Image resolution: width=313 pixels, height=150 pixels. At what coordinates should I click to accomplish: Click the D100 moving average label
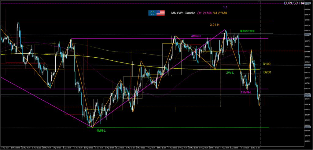click(267, 64)
